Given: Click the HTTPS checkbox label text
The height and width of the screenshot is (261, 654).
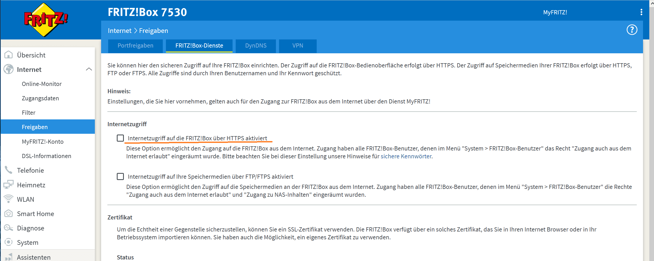Looking at the screenshot, I should point(197,138).
